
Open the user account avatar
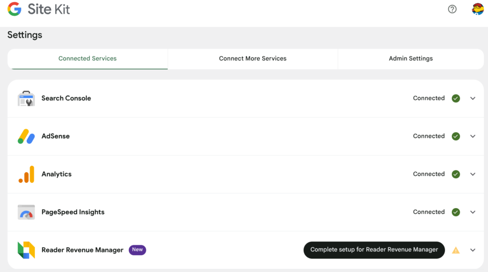[x=478, y=9]
